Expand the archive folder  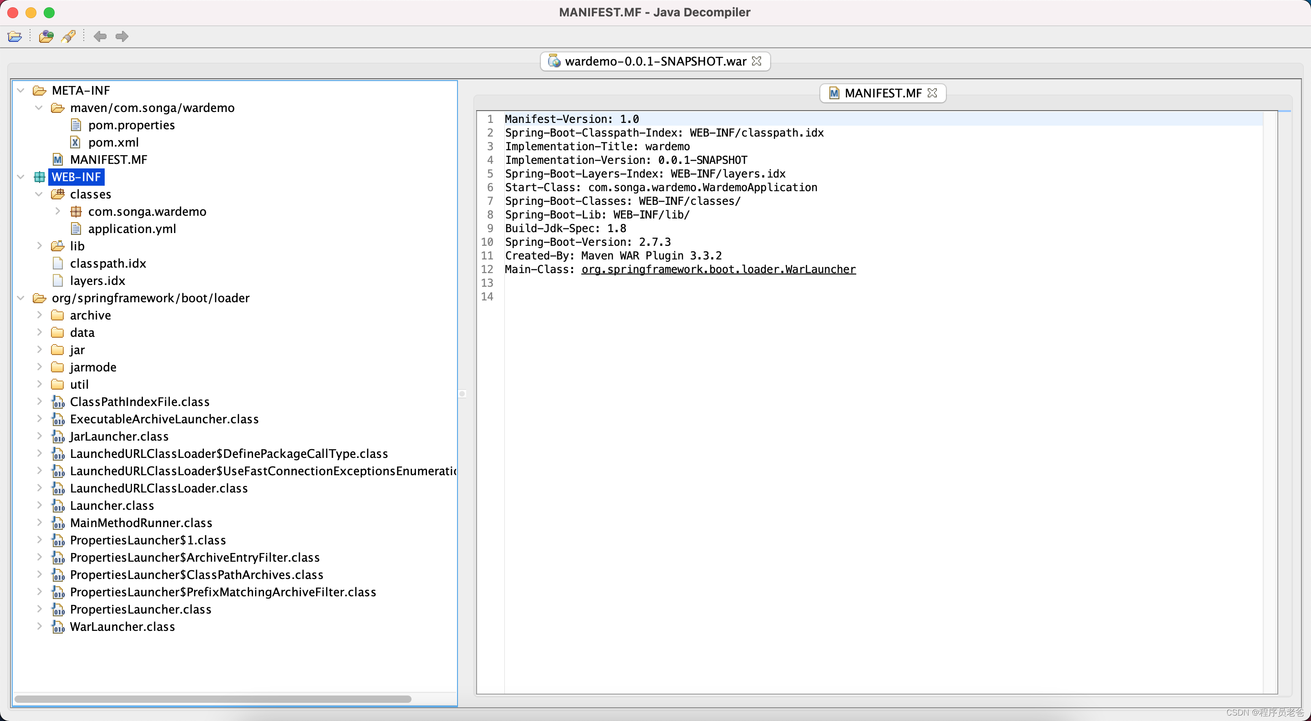39,315
